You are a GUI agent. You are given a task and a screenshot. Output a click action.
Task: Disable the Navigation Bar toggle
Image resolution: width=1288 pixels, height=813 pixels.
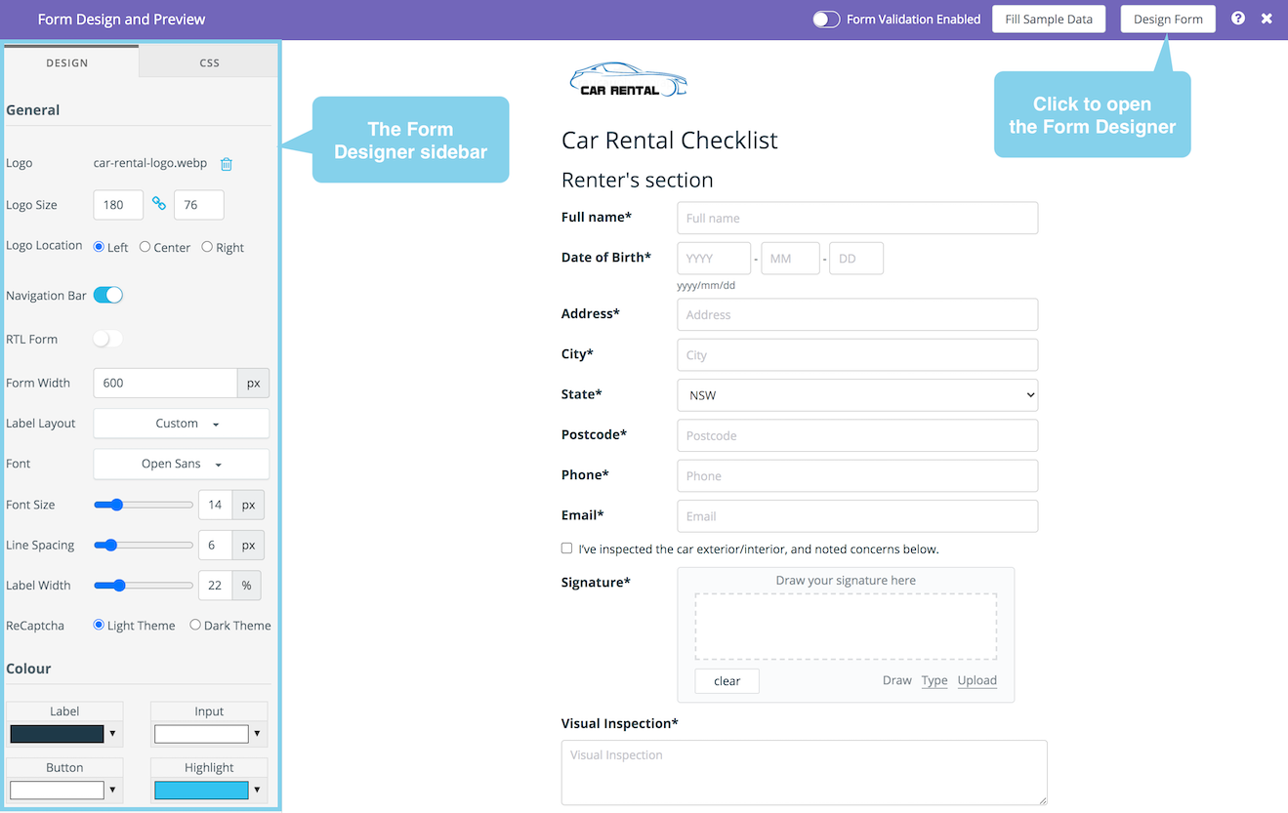(x=107, y=295)
